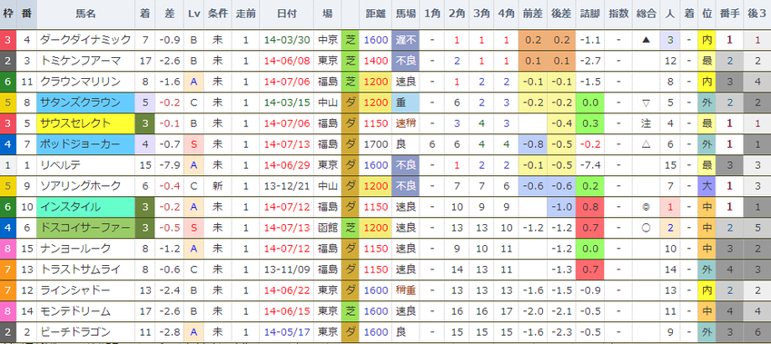Click the 条件 column header
The height and width of the screenshot is (344, 771).
218,14
